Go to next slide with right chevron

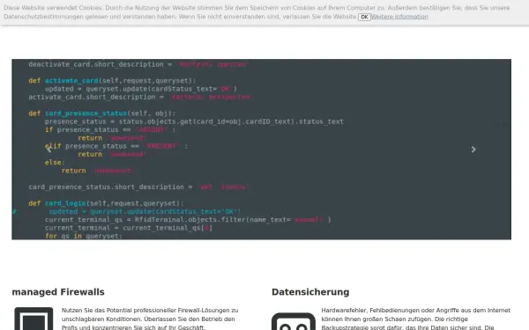point(473,150)
